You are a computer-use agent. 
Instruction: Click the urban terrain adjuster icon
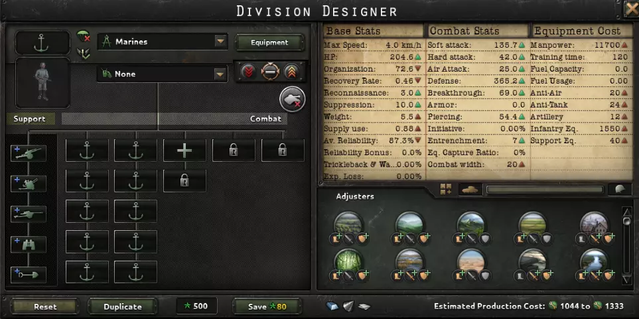pos(595,223)
